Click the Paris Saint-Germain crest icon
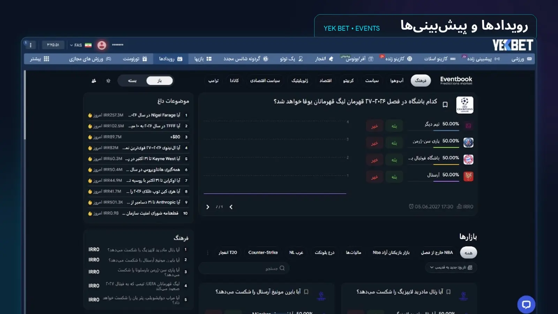The image size is (558, 314). (x=468, y=142)
